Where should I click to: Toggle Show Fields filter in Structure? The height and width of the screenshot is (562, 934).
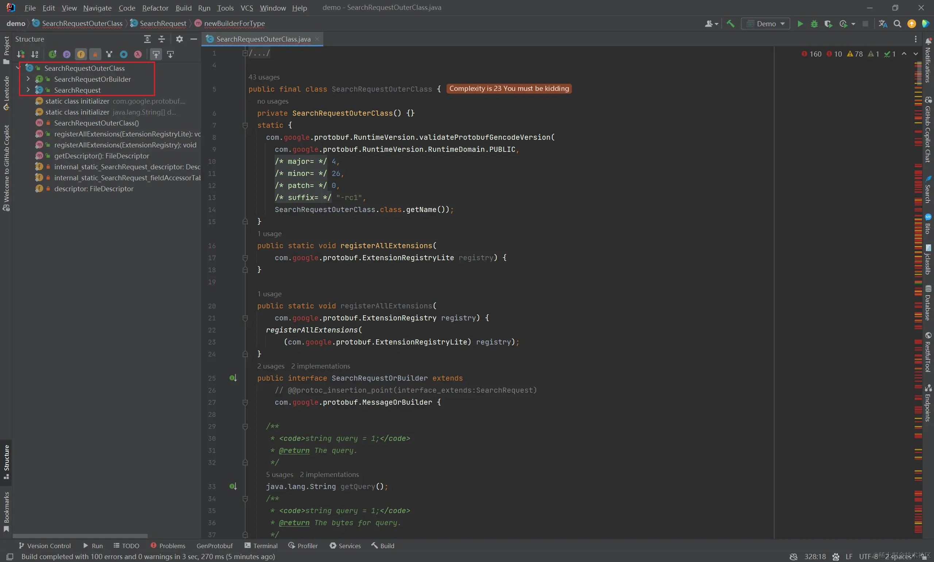click(81, 54)
